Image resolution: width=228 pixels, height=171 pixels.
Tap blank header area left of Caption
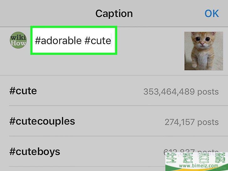point(47,13)
